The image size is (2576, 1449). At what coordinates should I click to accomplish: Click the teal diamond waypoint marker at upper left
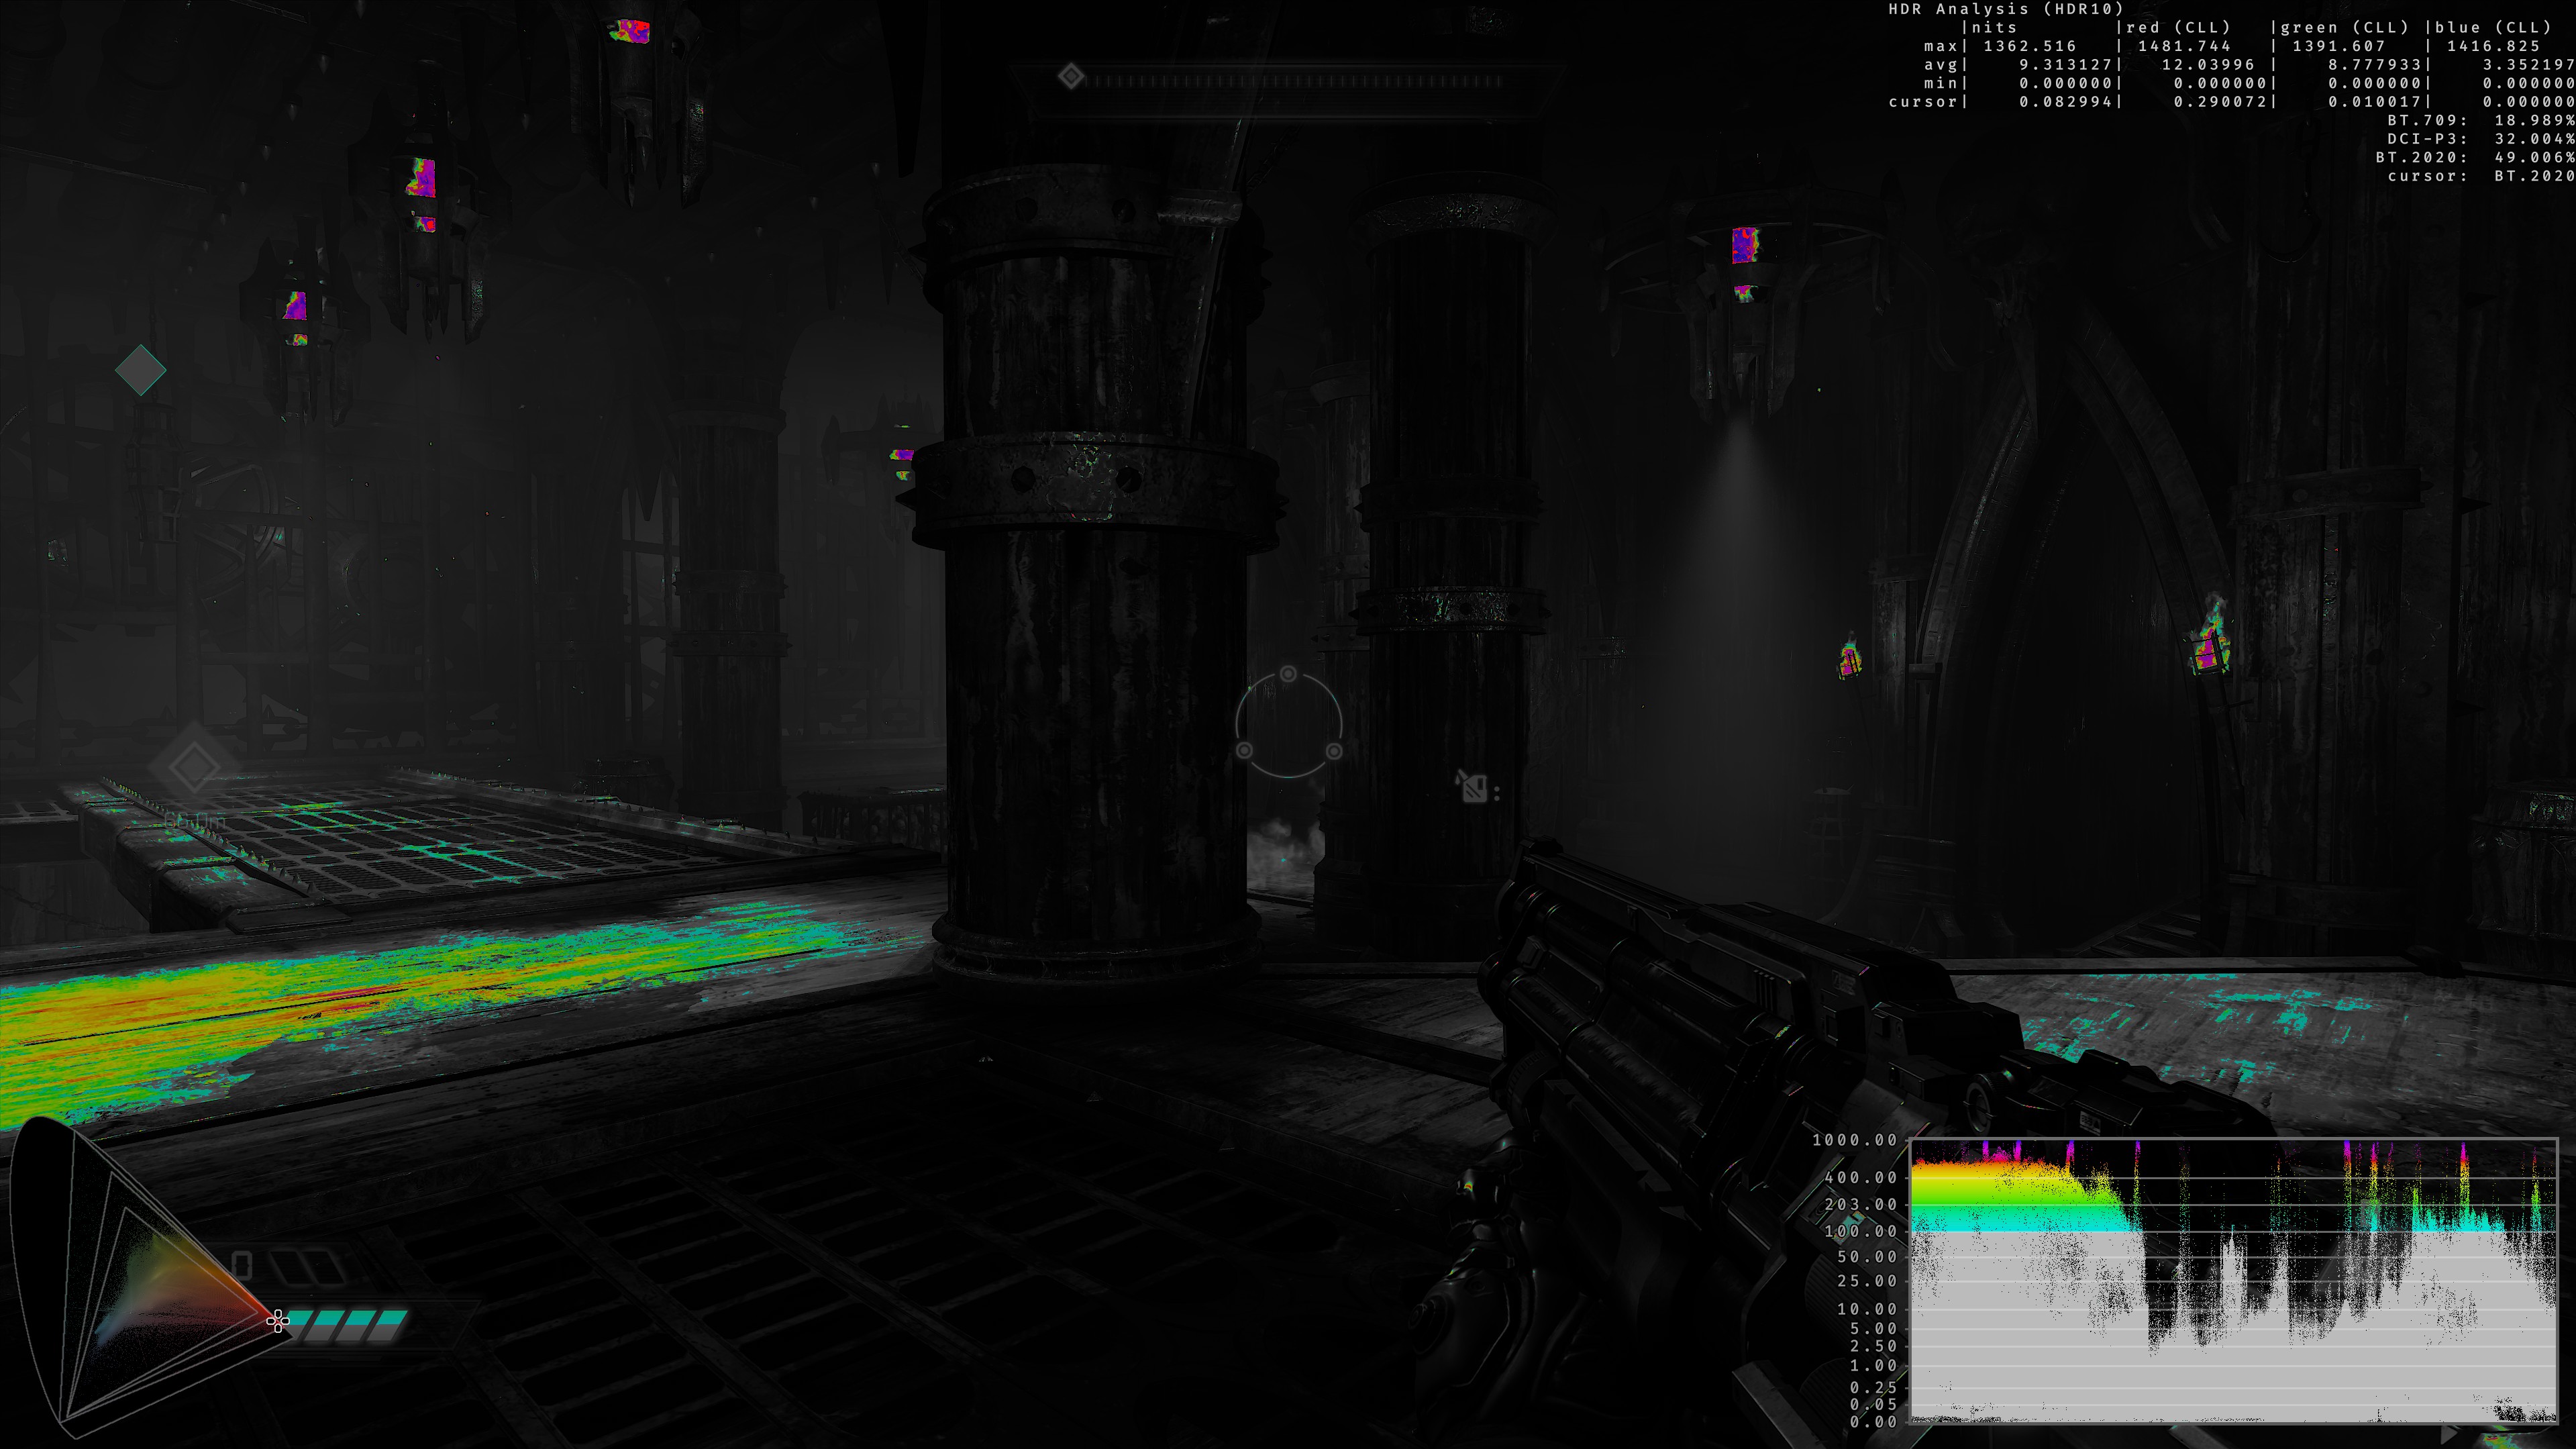tap(140, 370)
